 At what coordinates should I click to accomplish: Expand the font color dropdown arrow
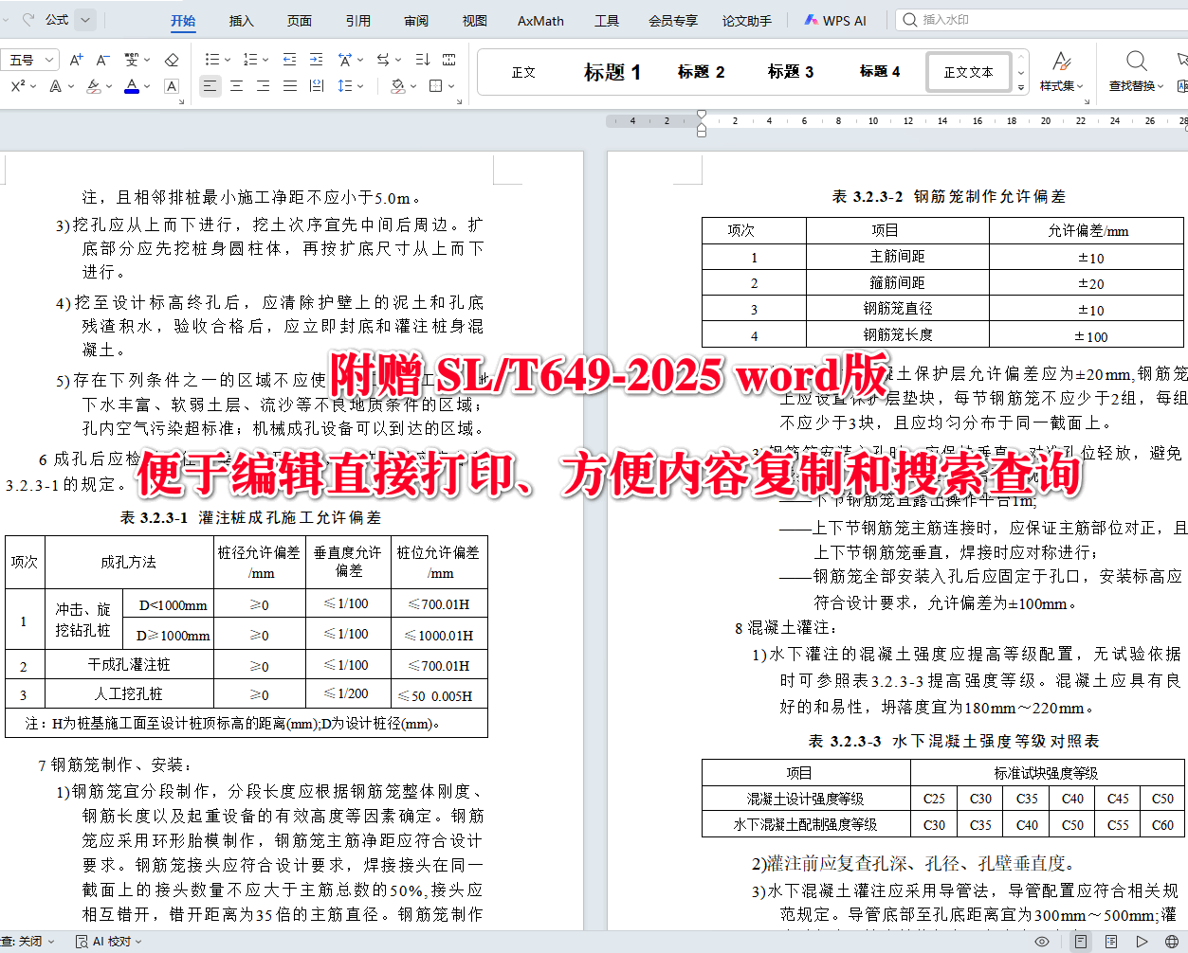(x=149, y=86)
